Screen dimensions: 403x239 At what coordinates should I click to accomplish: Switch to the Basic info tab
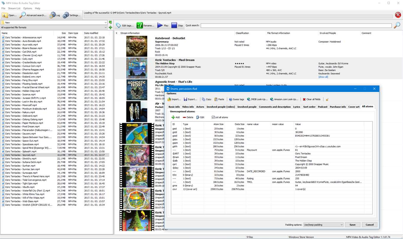click(x=174, y=107)
